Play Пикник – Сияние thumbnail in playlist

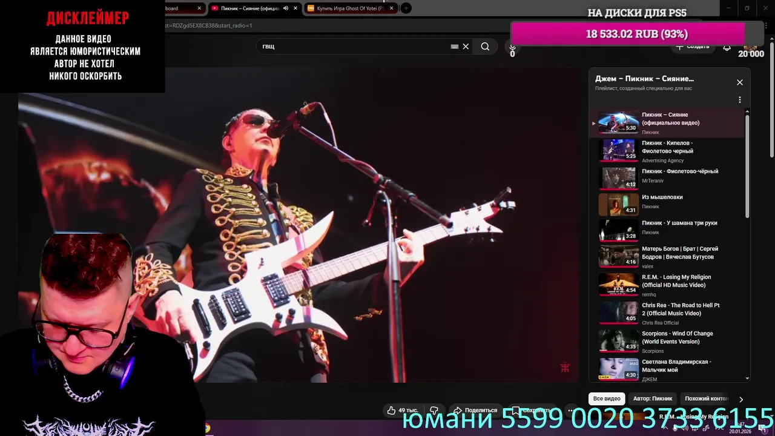618,122
